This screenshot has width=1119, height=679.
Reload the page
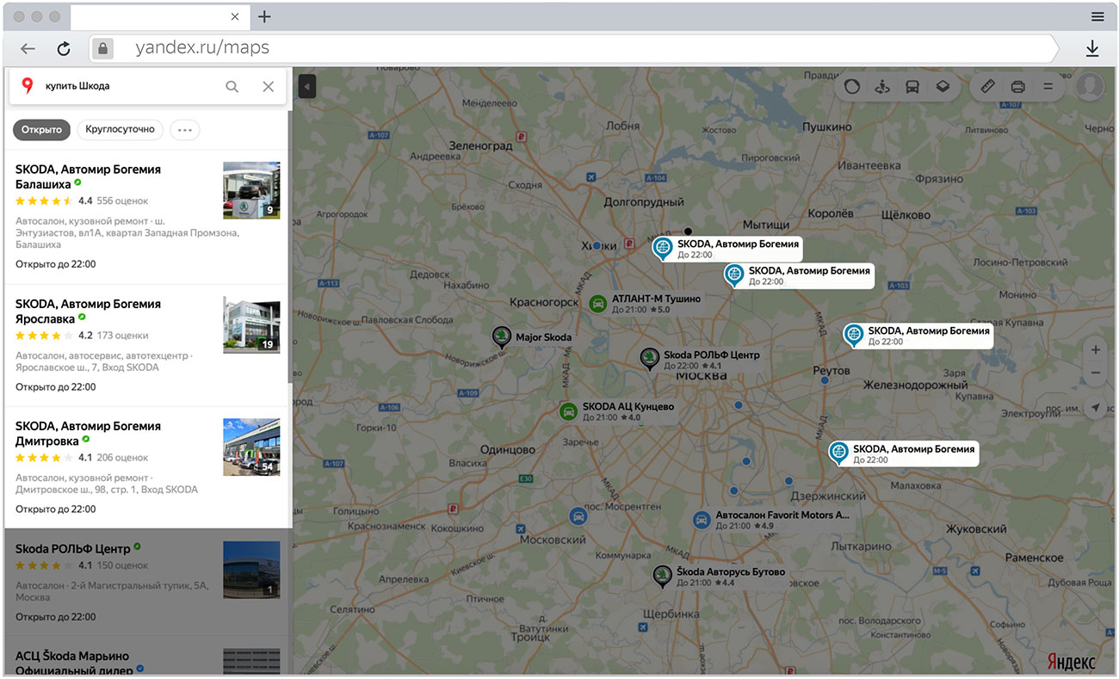coord(64,48)
